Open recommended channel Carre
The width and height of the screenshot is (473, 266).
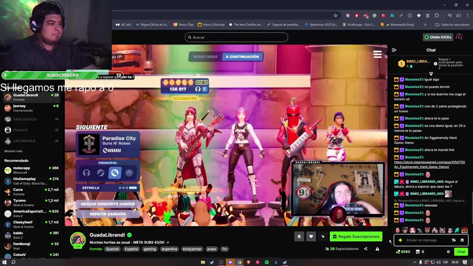click(x=32, y=192)
